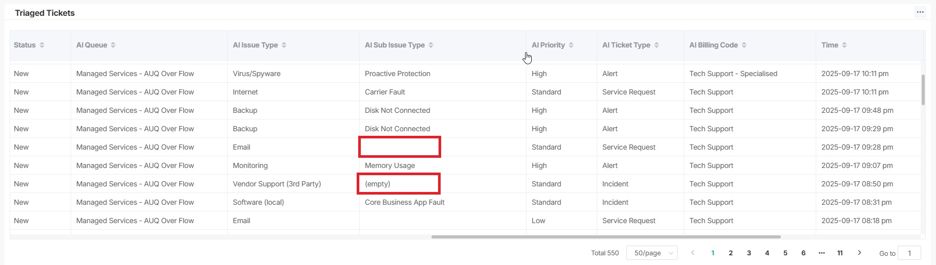Click the previous page arrow

click(x=693, y=253)
